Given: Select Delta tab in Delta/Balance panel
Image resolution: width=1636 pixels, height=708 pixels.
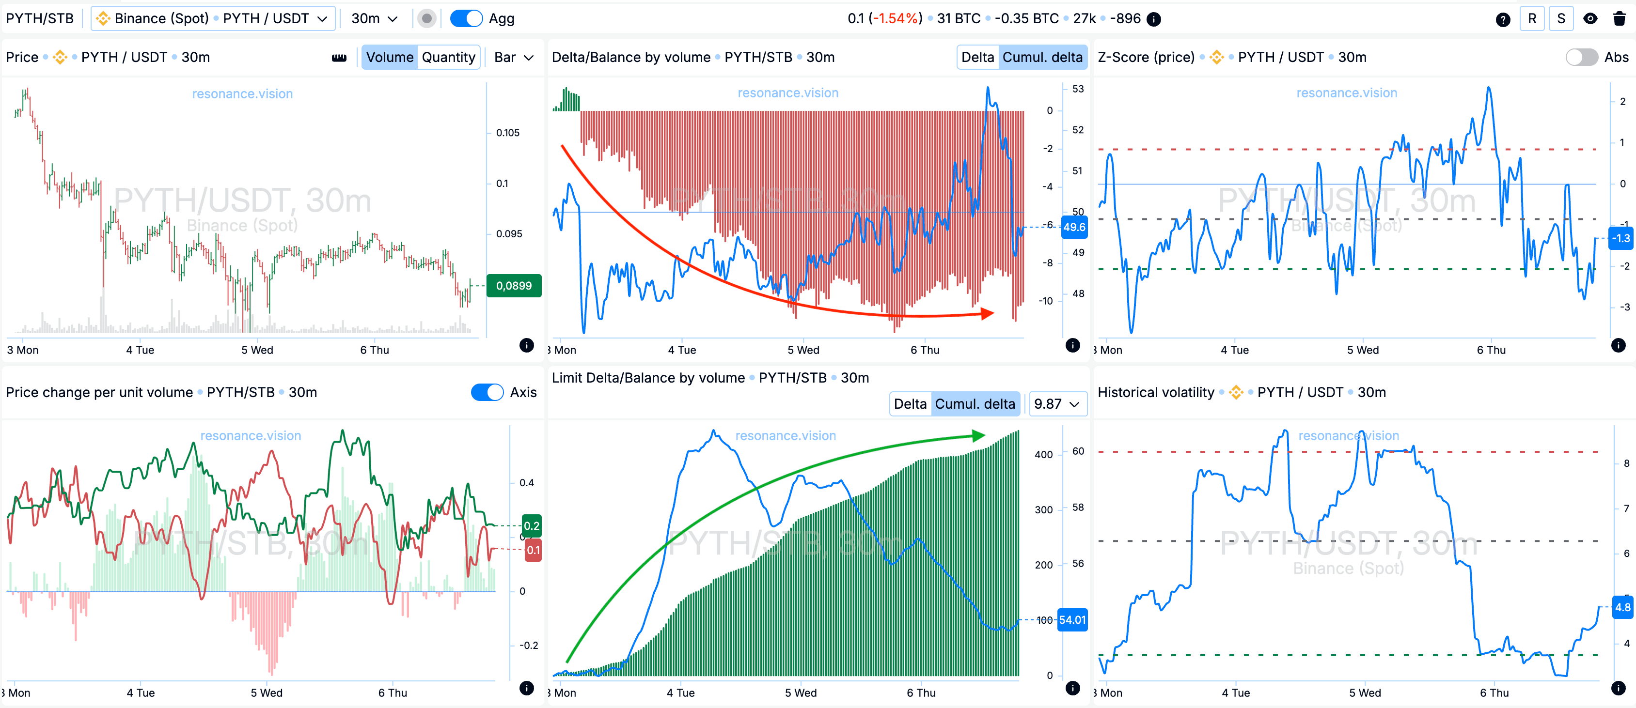Looking at the screenshot, I should pyautogui.click(x=977, y=58).
